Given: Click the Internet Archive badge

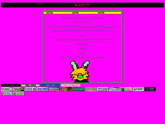Looking at the screenshot, I should pyautogui.click(x=18, y=94).
